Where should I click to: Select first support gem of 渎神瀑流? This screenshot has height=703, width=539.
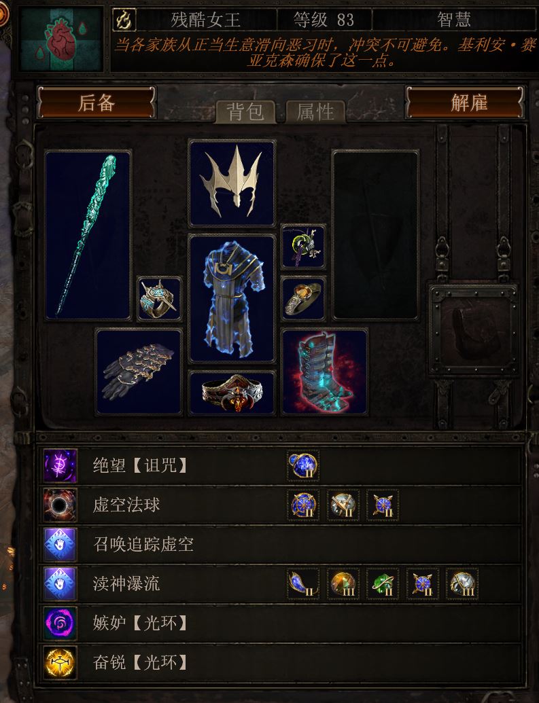click(x=303, y=583)
